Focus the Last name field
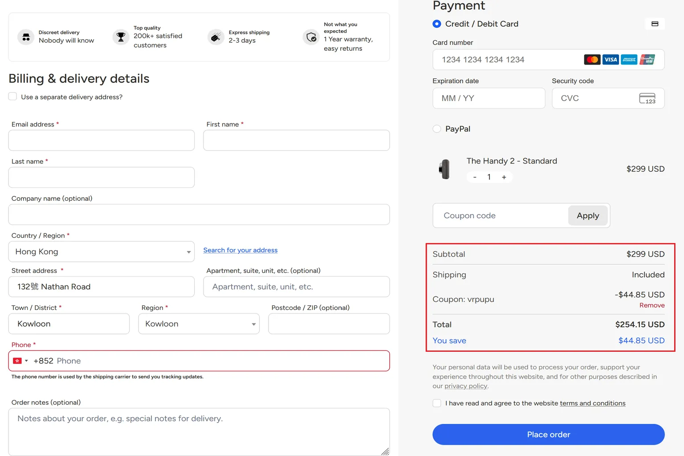Image resolution: width=684 pixels, height=456 pixels. (102, 177)
